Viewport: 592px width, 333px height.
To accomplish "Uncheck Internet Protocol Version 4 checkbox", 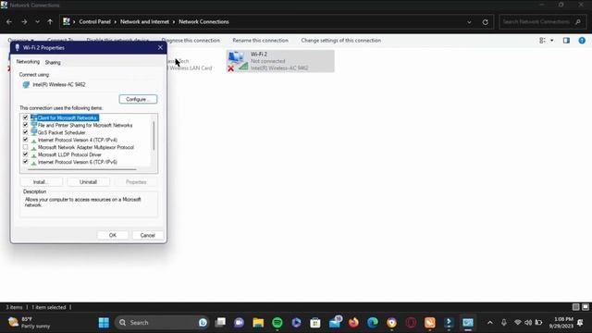I will pyautogui.click(x=25, y=140).
